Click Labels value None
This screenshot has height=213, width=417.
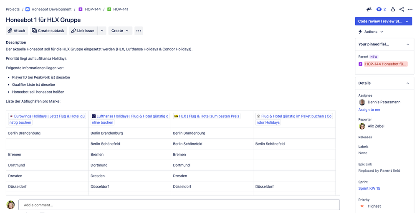pos(363,153)
